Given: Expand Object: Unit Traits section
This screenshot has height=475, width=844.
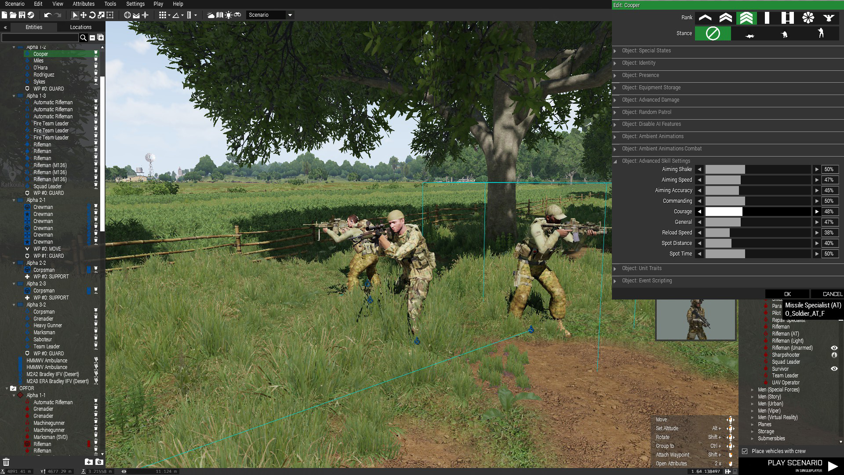Looking at the screenshot, I should [641, 268].
